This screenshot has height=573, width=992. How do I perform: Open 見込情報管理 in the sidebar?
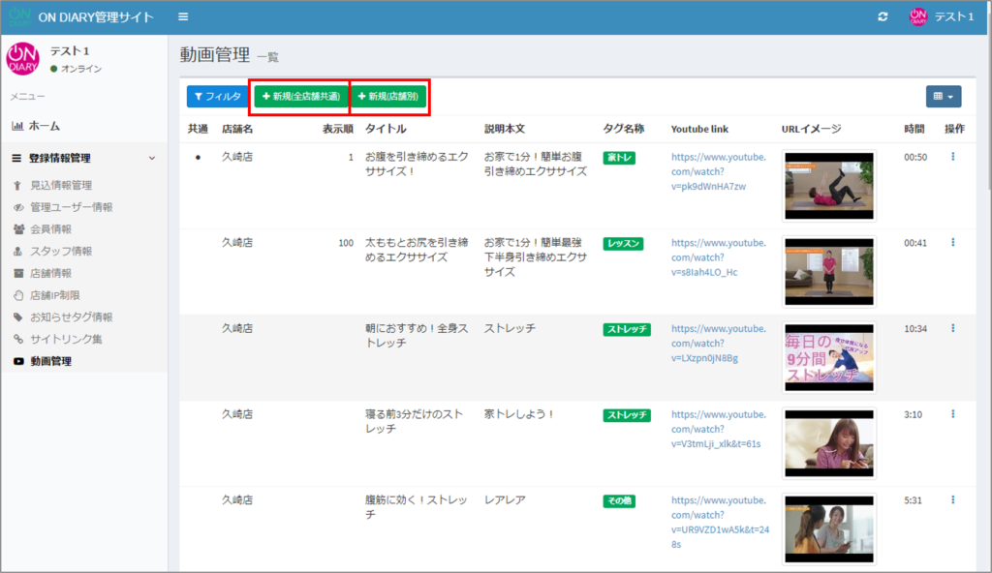[61, 185]
